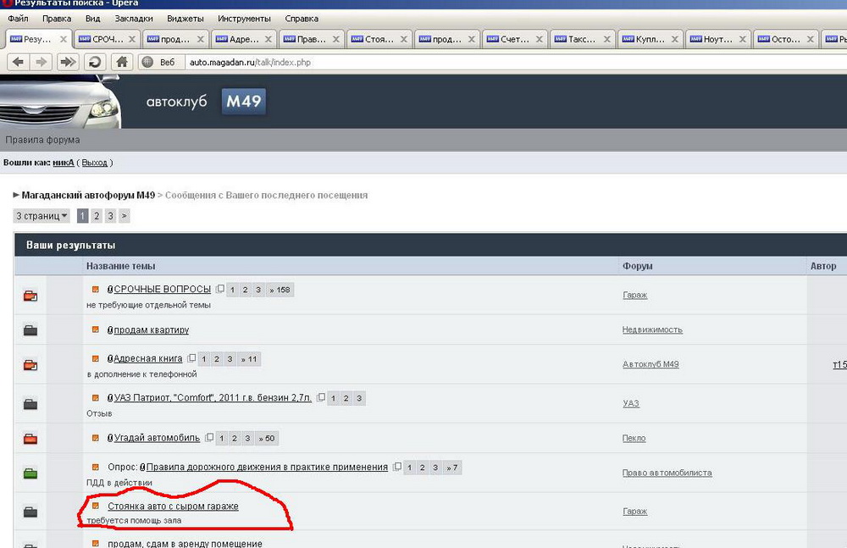
Task: Open the topic 'Стоянка авто с сыром гараже'
Action: 173,506
